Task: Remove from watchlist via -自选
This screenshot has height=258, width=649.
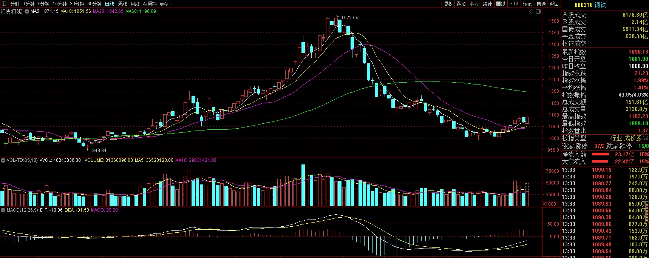Action: point(541,4)
